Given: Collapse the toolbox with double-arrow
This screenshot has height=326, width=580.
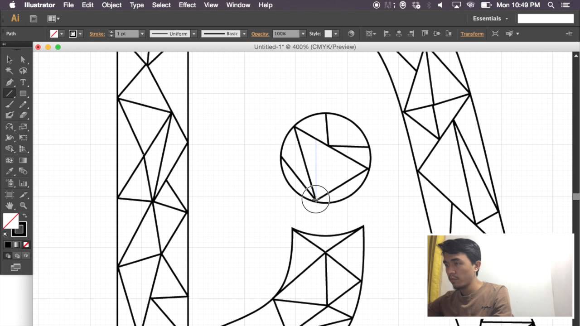Looking at the screenshot, I should pyautogui.click(x=4, y=44).
